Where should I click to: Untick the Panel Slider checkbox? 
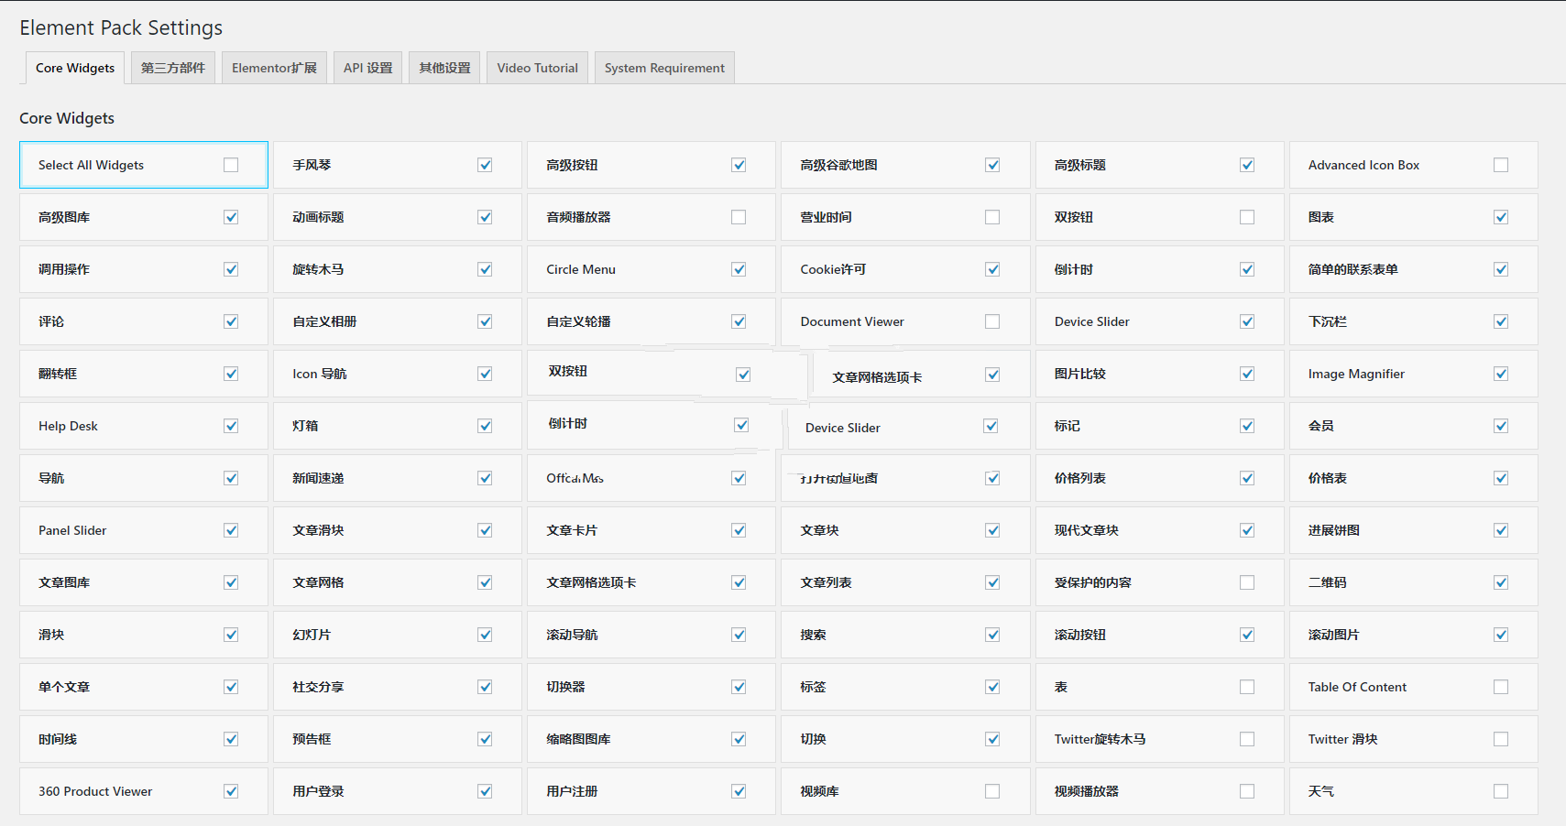click(231, 530)
